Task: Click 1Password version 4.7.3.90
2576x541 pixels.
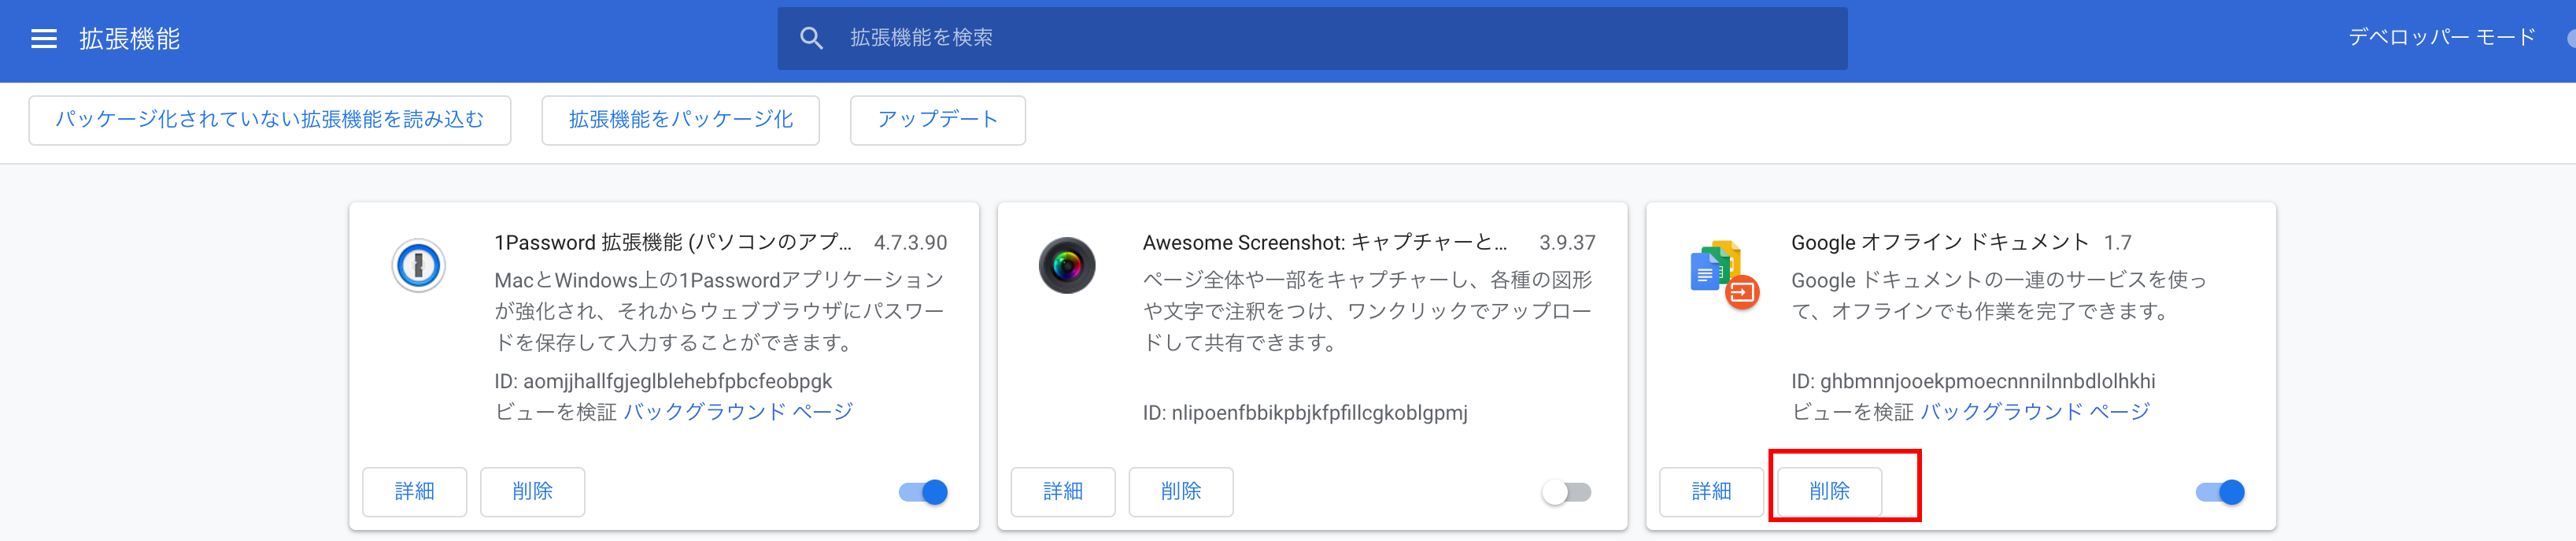Action: (910, 243)
